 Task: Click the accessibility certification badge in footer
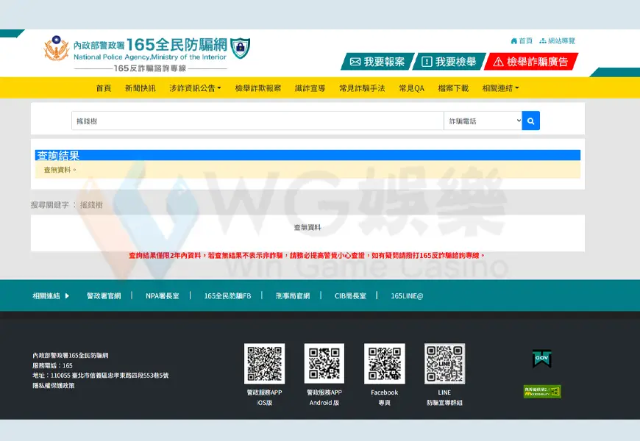[541, 392]
